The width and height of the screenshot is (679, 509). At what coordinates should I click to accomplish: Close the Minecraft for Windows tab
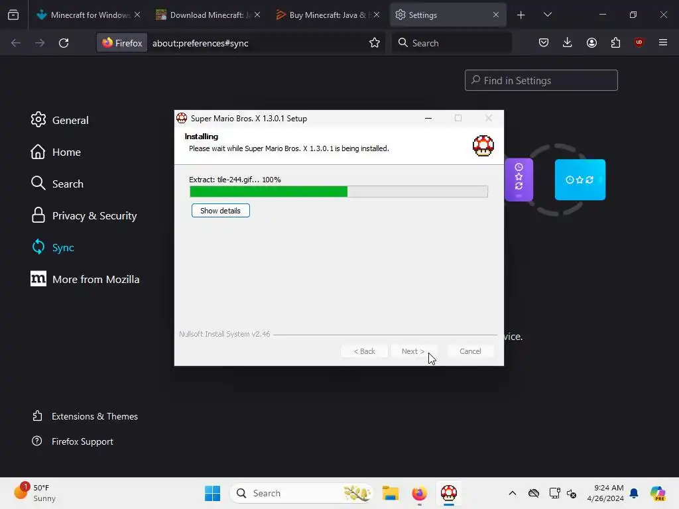[137, 15]
